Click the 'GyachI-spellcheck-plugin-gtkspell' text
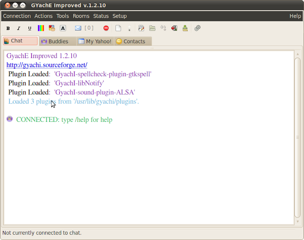The height and width of the screenshot is (240, 304). [103, 74]
